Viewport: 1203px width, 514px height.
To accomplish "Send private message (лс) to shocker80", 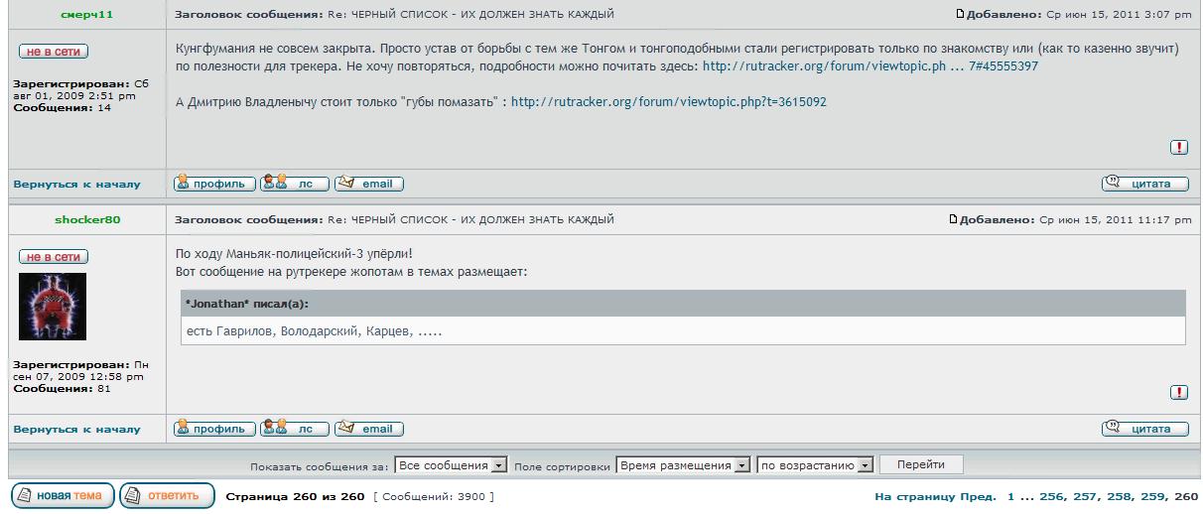I will (x=295, y=429).
